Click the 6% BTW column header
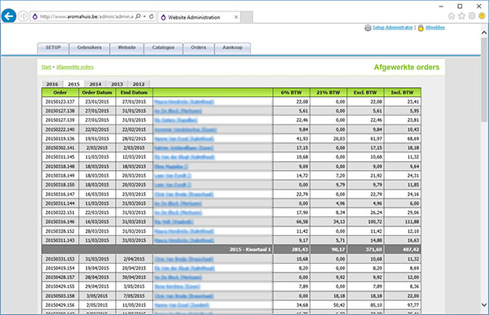This screenshot has width=489, height=315. coord(291,93)
